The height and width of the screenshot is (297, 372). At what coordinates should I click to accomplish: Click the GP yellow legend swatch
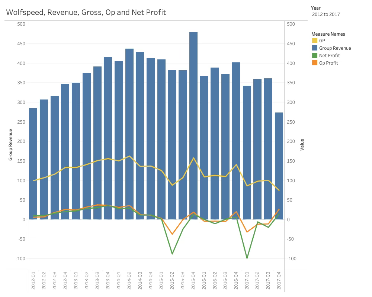pos(315,40)
